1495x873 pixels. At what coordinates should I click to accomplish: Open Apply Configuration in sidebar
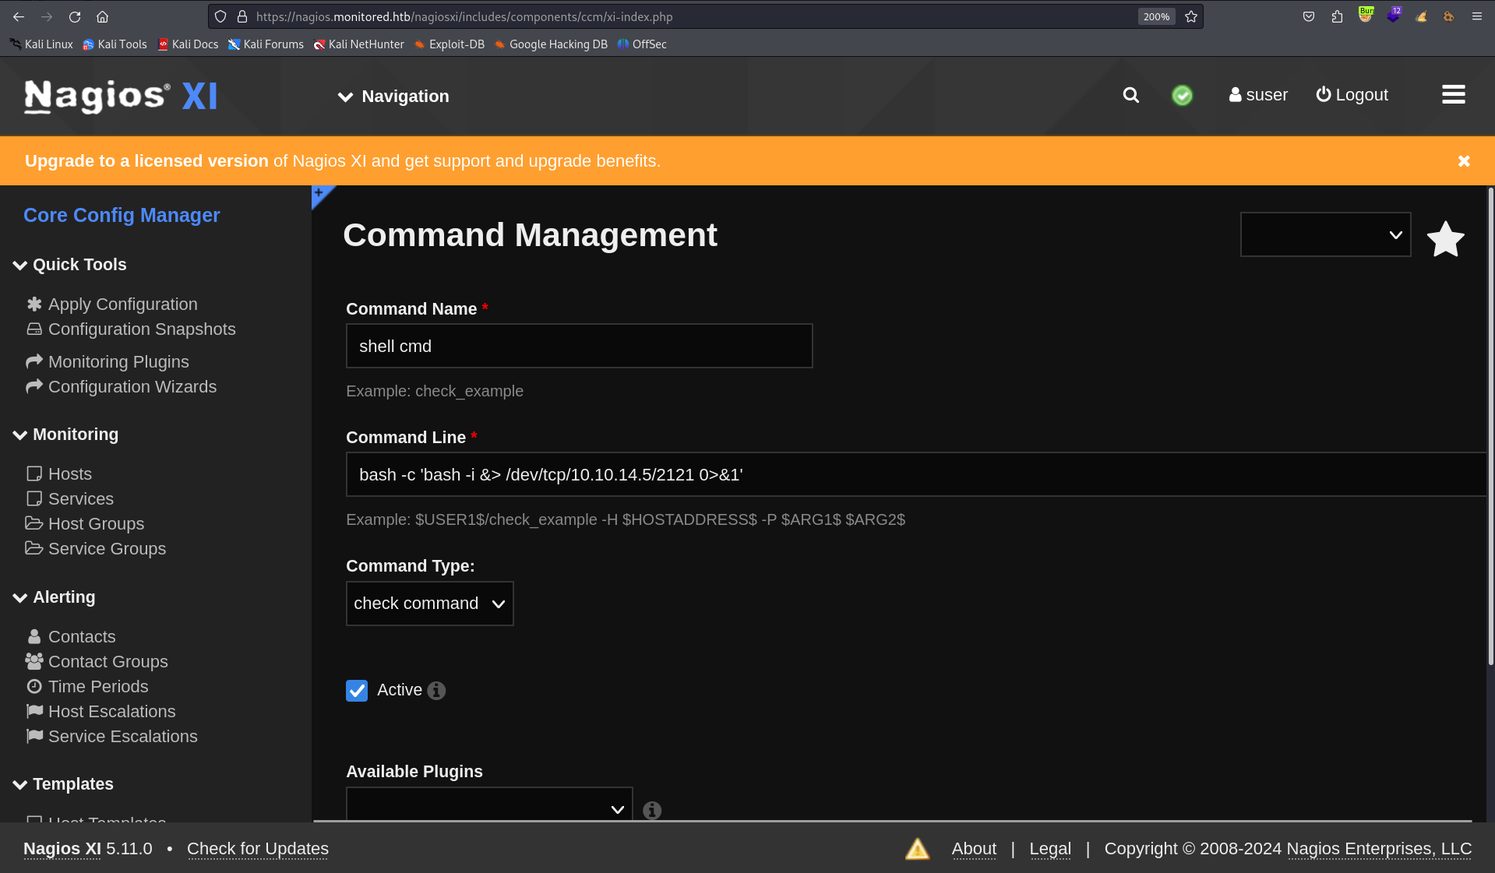click(x=112, y=304)
